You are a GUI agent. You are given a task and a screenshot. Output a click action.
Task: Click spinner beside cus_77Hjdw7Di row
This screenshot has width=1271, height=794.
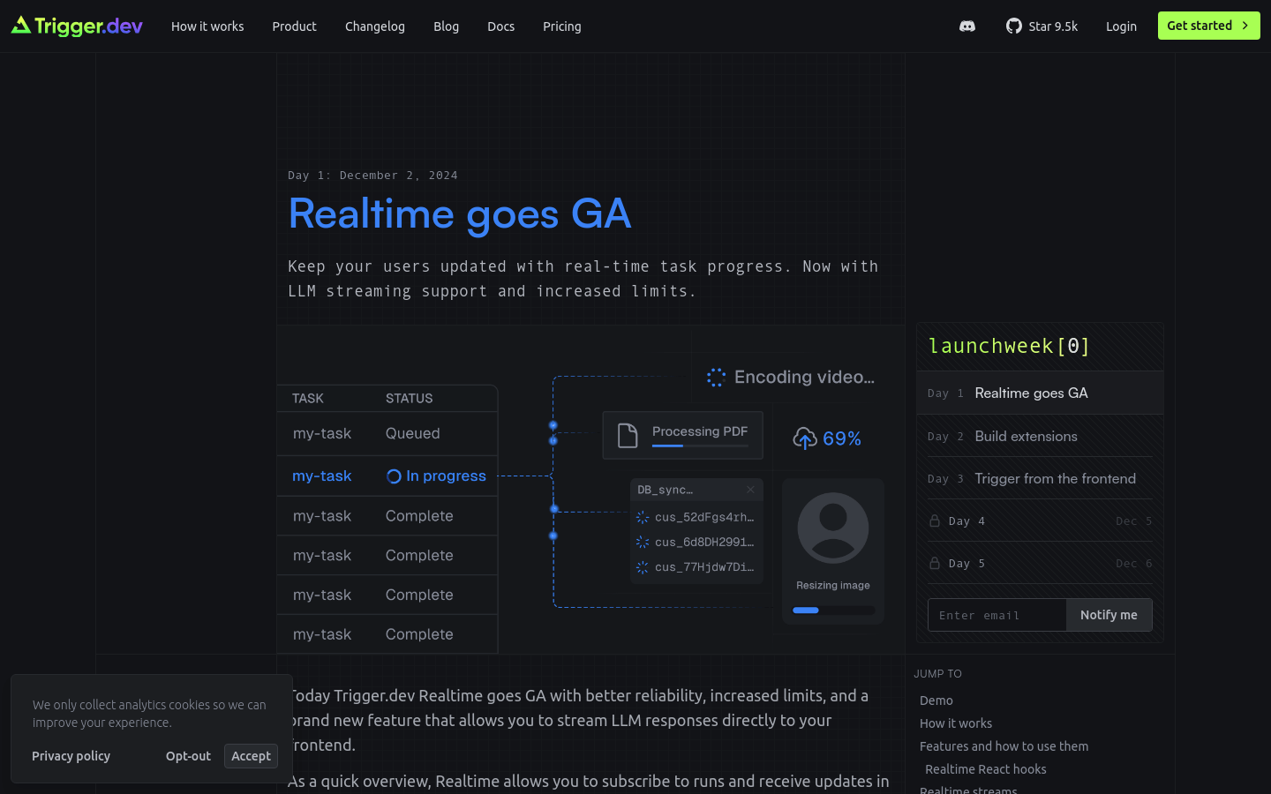(643, 567)
